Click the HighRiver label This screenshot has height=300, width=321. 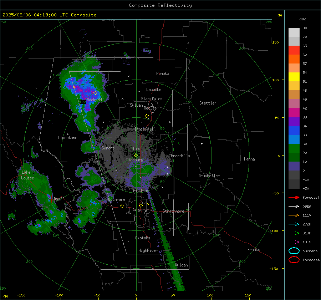click(x=148, y=250)
